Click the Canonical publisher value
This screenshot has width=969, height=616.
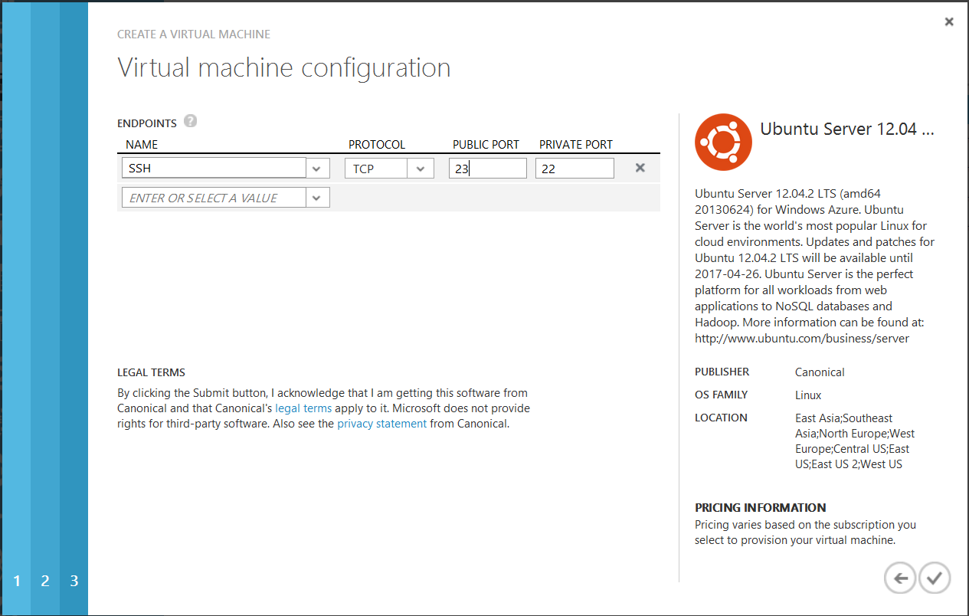click(820, 372)
